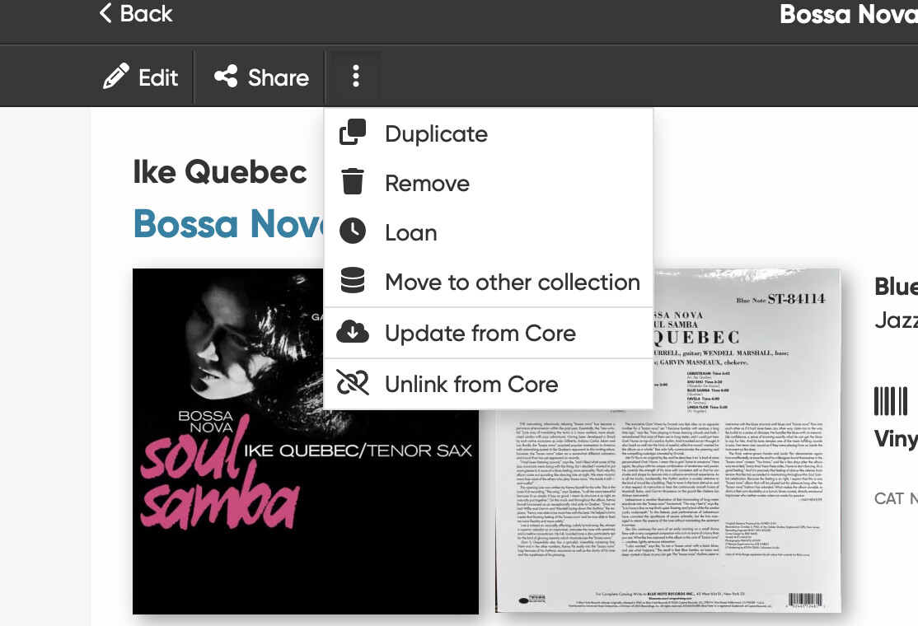
Task: Click the database icon for moving collection
Action: [353, 280]
